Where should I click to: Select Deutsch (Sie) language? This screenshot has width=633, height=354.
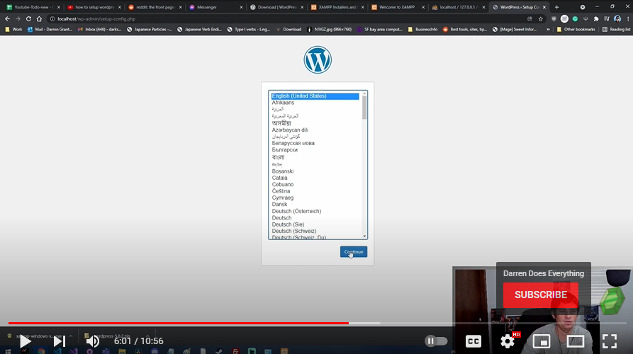pos(288,224)
